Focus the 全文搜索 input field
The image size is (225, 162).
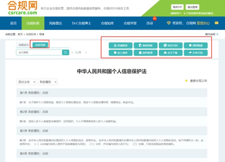coord(39,52)
